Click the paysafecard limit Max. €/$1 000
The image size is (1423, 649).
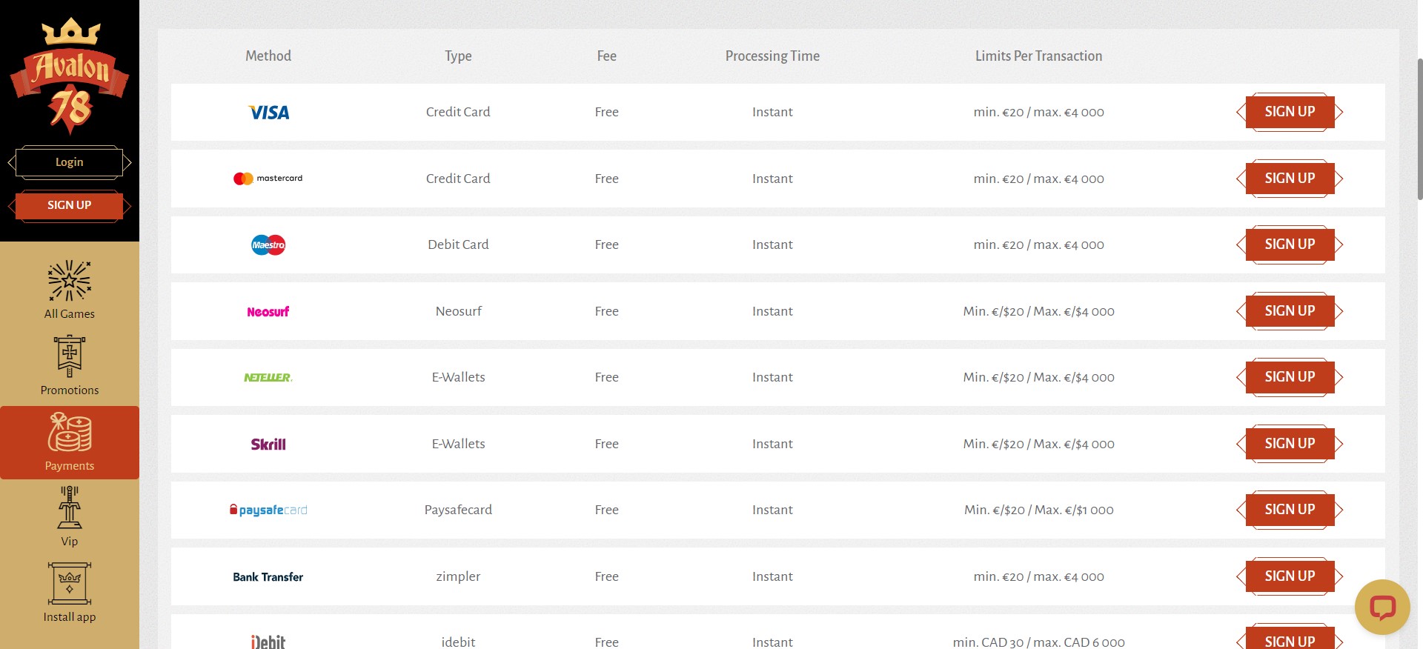(x=1074, y=510)
